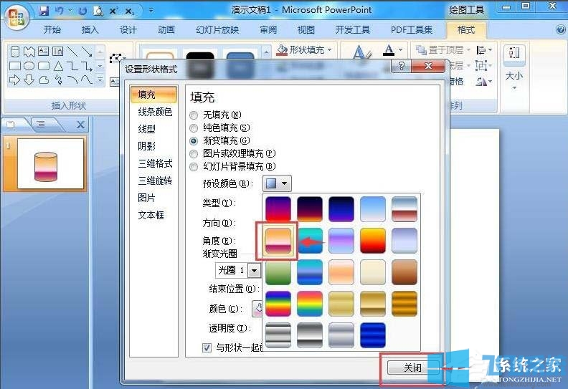The width and height of the screenshot is (568, 389).
Task: Select 图片或纹理填充 radio button
Action: tap(194, 153)
